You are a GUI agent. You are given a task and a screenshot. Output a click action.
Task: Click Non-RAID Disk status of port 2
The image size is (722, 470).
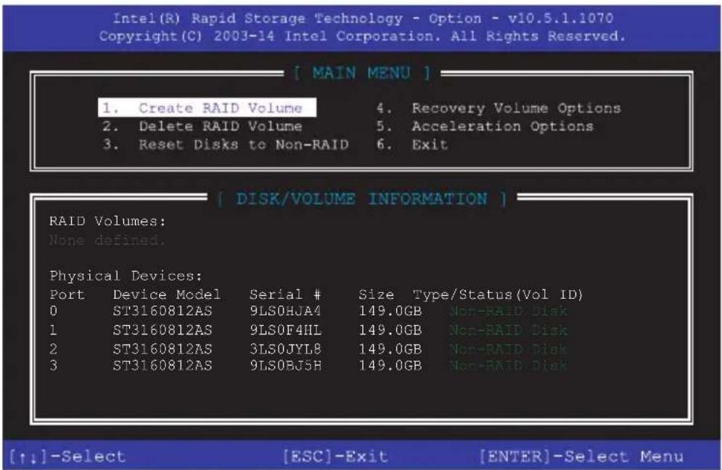(509, 349)
